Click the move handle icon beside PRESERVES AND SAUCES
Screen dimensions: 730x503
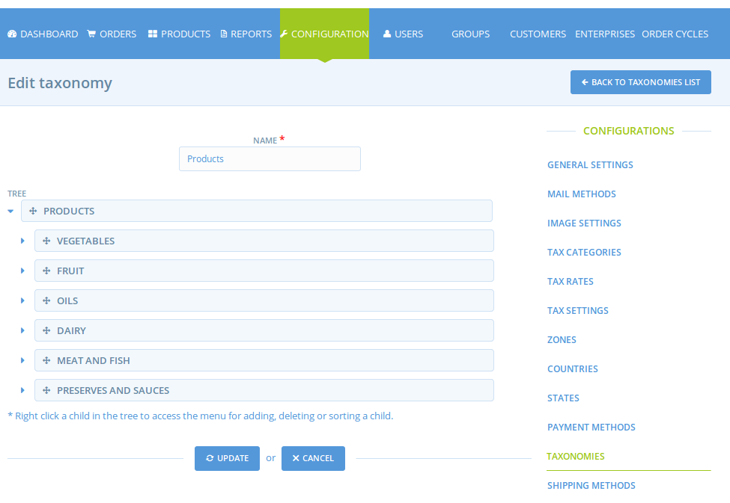click(x=46, y=390)
